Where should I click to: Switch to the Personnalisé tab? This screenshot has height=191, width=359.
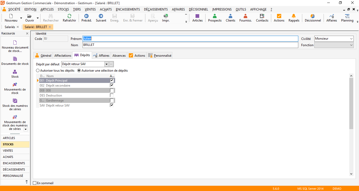point(160,55)
